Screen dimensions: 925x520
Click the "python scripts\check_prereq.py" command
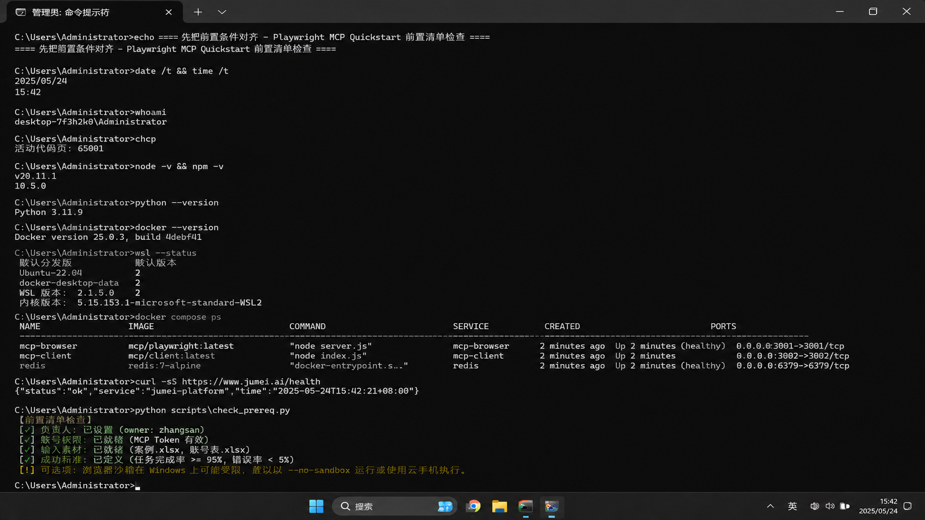pyautogui.click(x=212, y=411)
